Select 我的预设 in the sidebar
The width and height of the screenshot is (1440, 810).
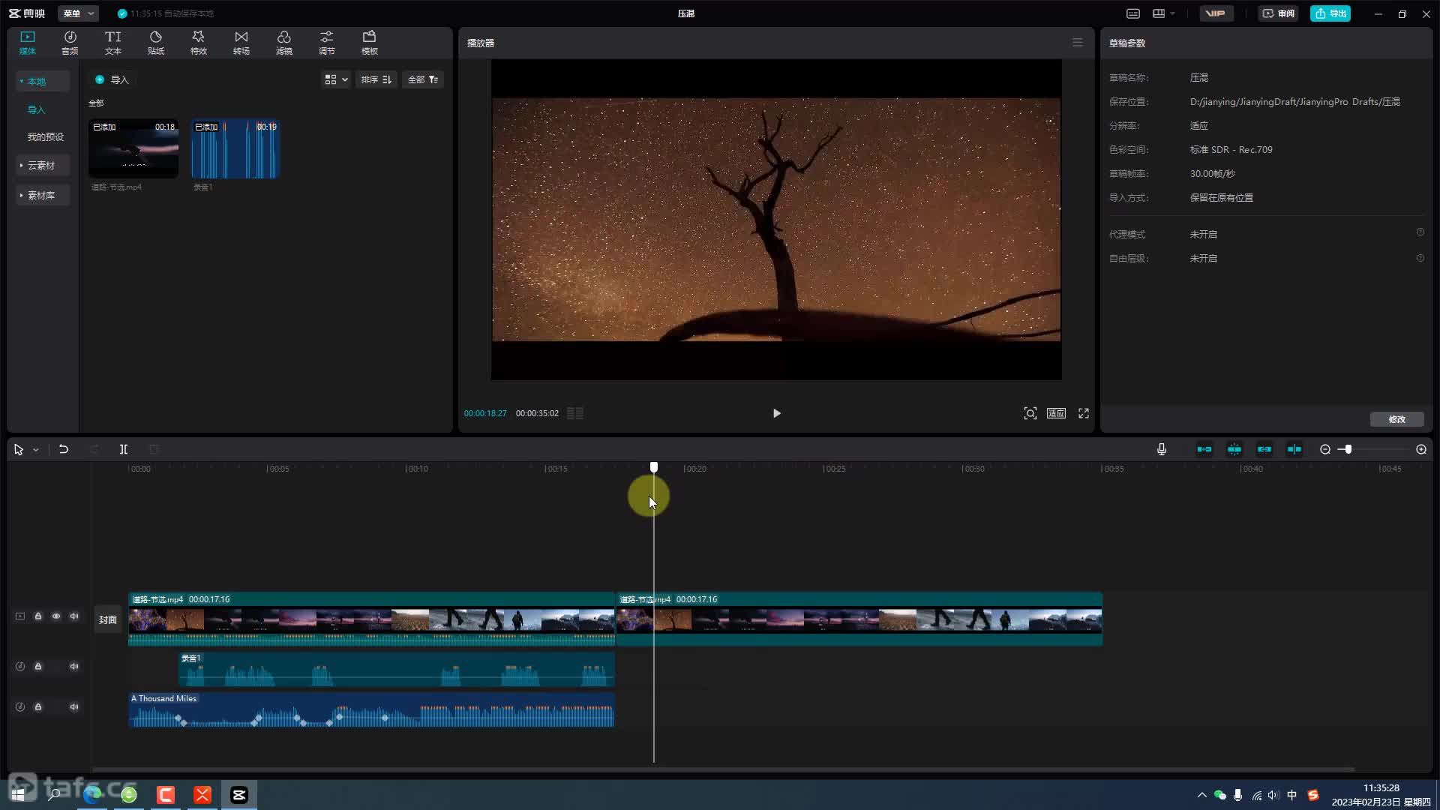[45, 136]
